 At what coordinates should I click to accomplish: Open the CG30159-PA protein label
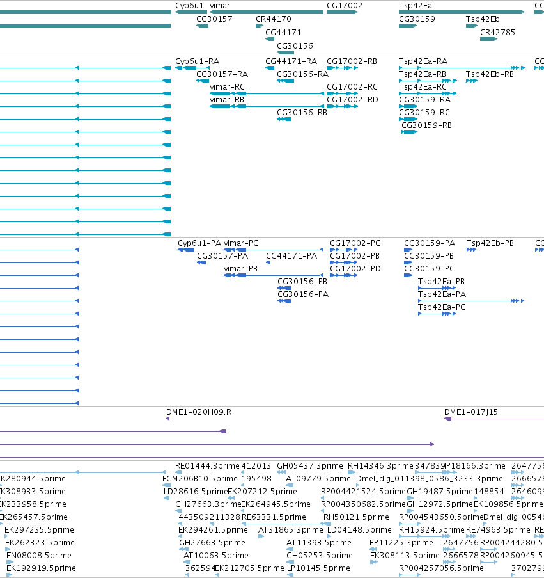pyautogui.click(x=430, y=243)
